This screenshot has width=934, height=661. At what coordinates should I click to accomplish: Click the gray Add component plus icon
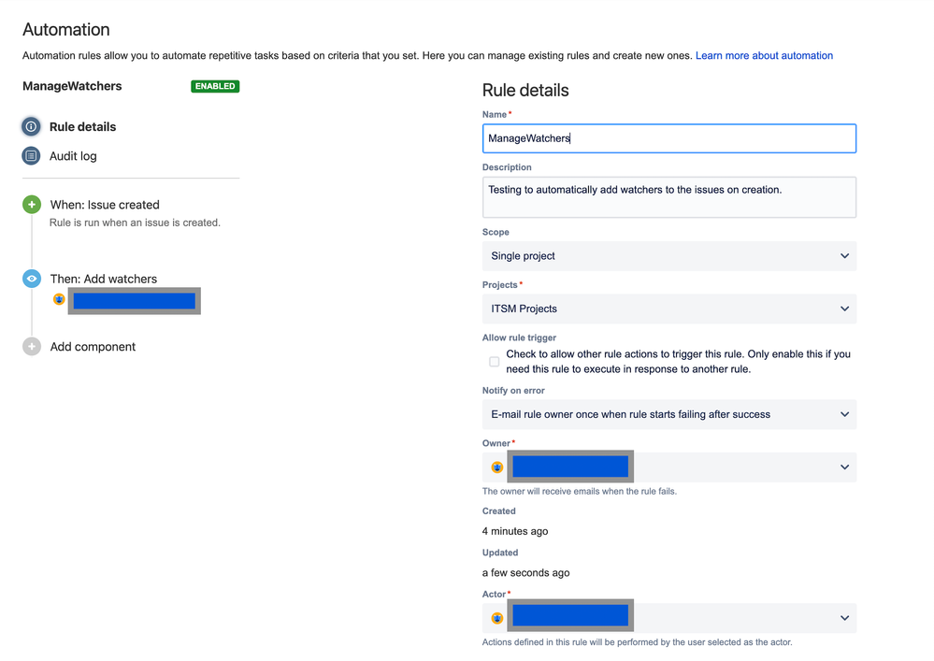coord(32,347)
